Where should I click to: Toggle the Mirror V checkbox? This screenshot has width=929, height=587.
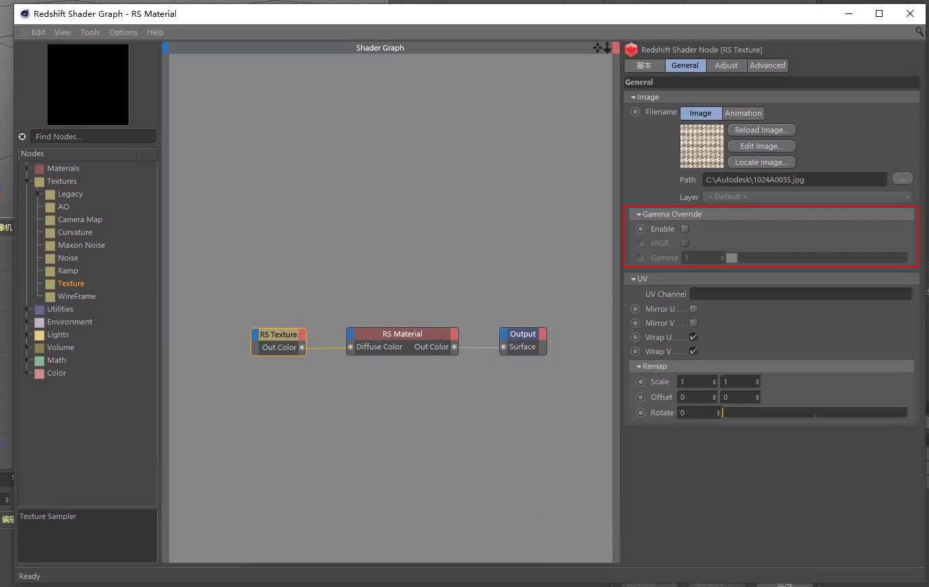pyautogui.click(x=693, y=323)
